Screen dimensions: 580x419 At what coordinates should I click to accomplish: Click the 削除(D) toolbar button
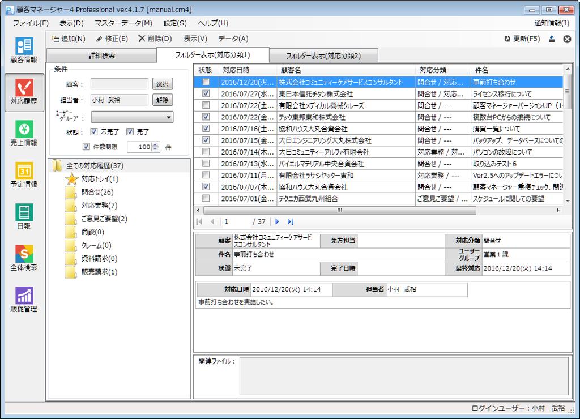pos(155,39)
